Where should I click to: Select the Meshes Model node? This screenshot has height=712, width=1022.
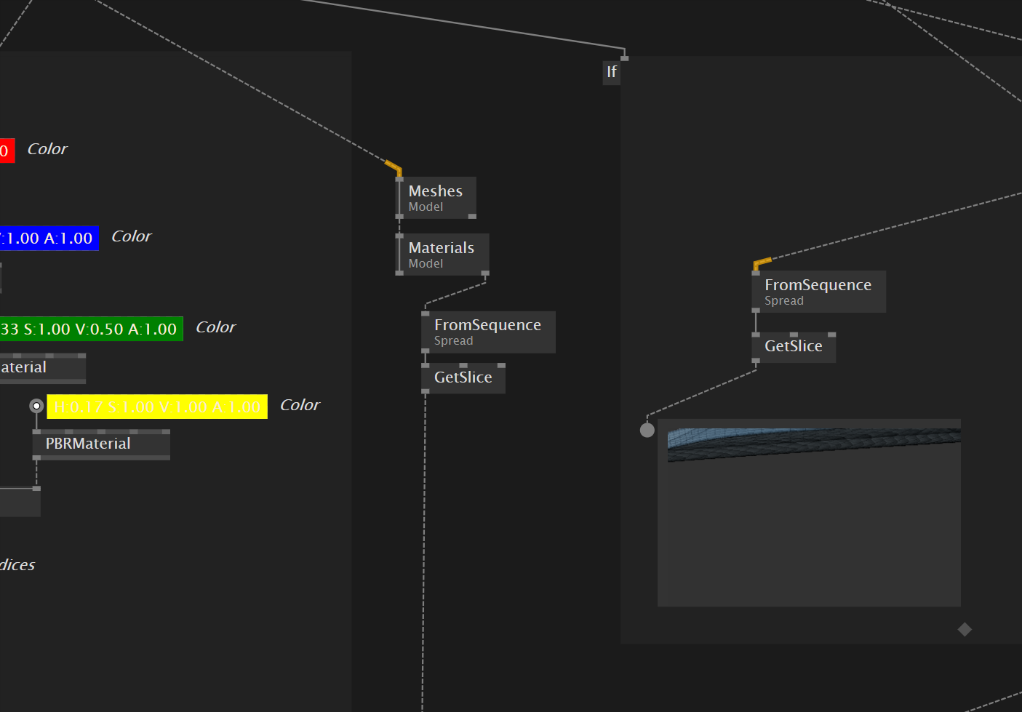pyautogui.click(x=436, y=198)
